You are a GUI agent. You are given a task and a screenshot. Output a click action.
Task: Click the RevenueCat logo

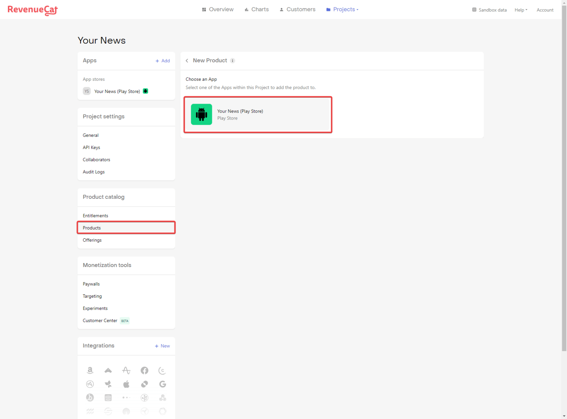click(x=32, y=10)
